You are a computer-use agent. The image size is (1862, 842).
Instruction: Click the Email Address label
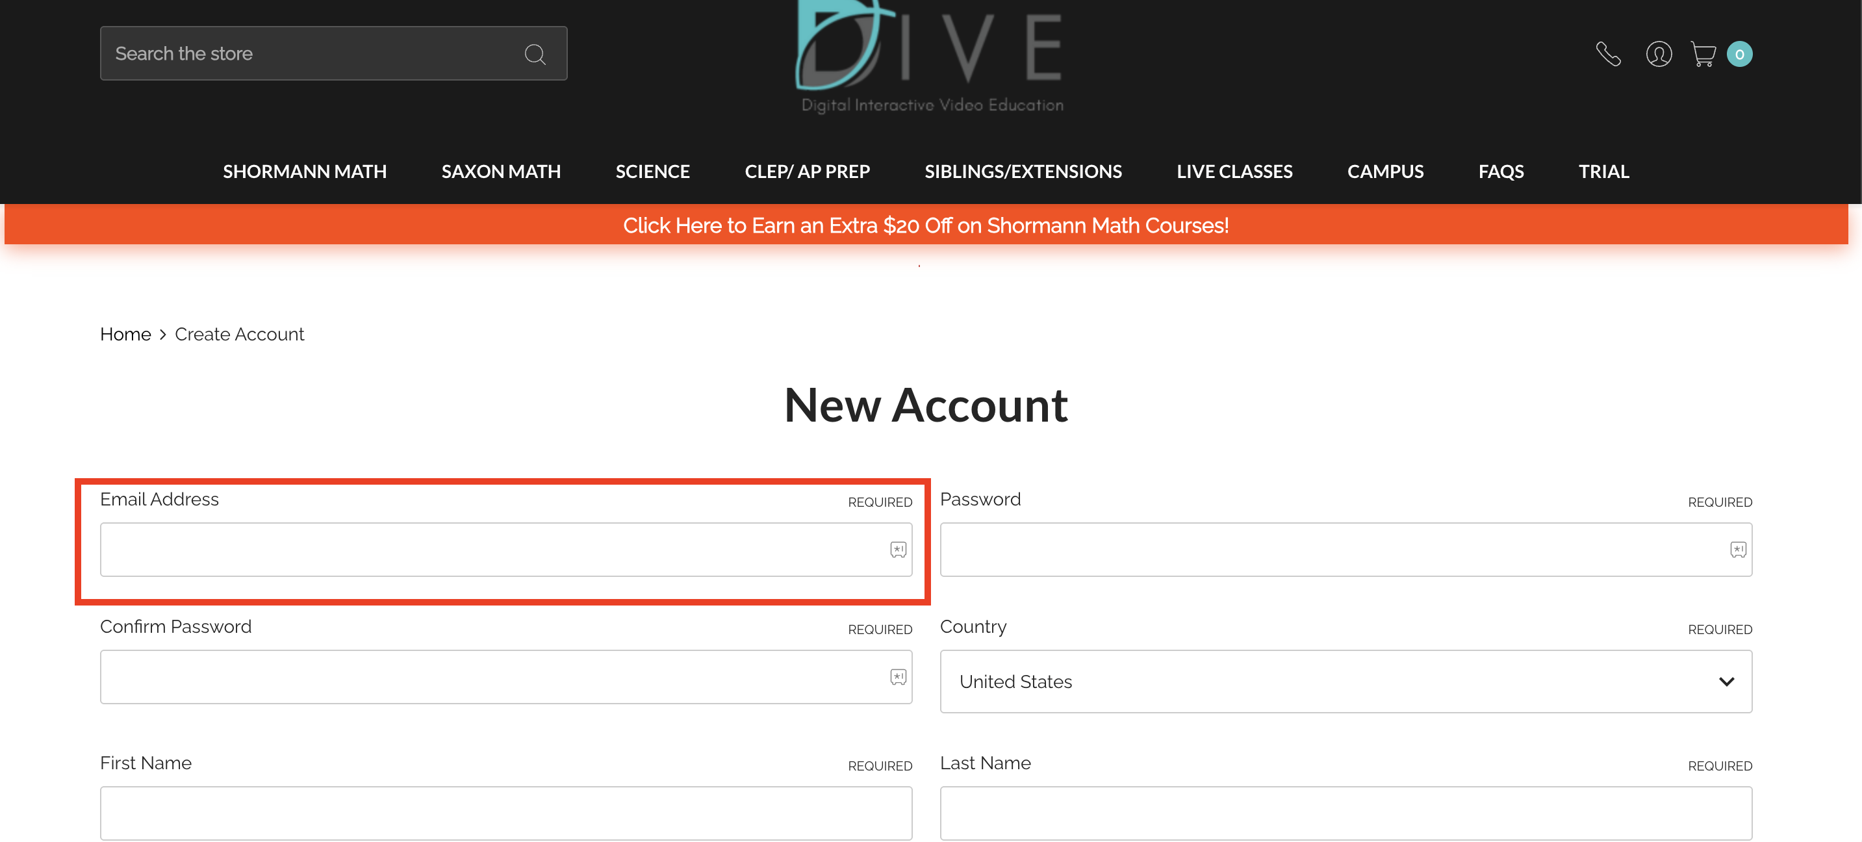(x=159, y=500)
